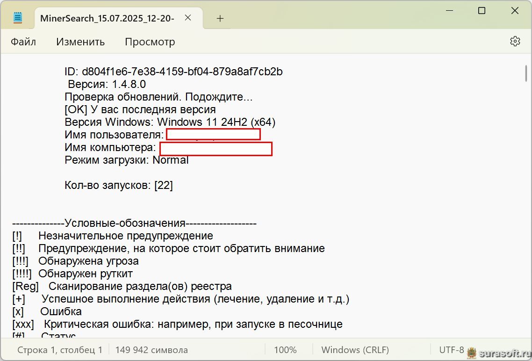Click the [Reg] Сканирование раздела реестра line
Viewport: 532px width, 361px height.
click(122, 286)
